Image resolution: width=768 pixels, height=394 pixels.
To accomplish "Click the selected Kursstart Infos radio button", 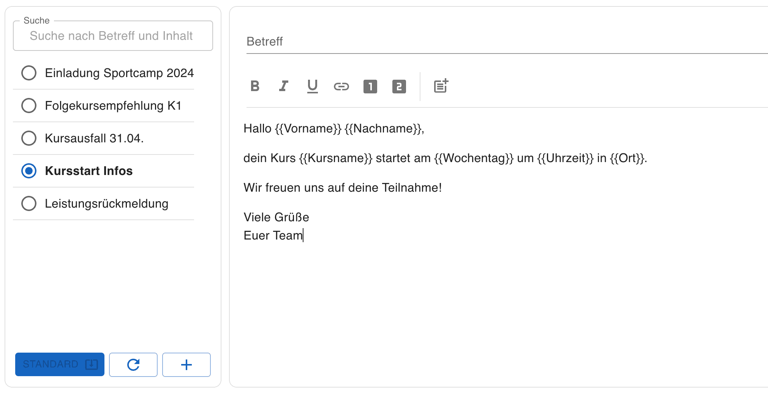I will coord(29,171).
